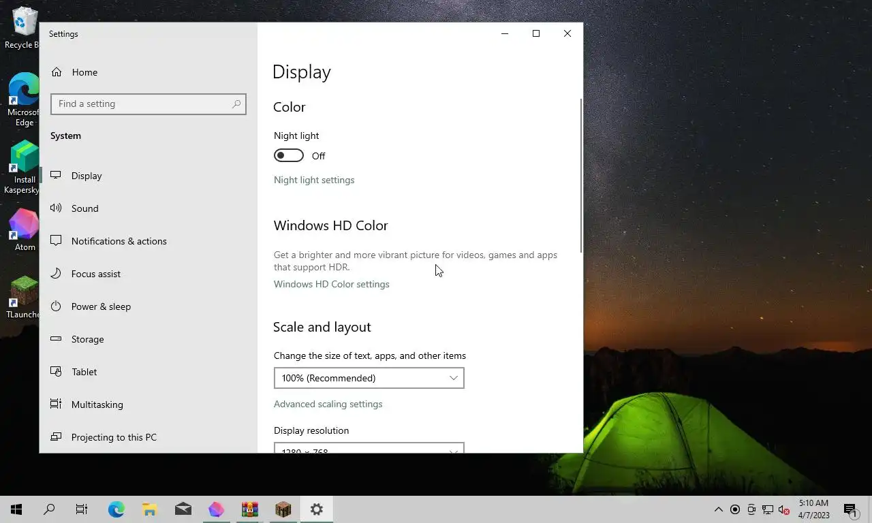
Task: Open Windows HD Color settings link
Action: [x=332, y=285]
